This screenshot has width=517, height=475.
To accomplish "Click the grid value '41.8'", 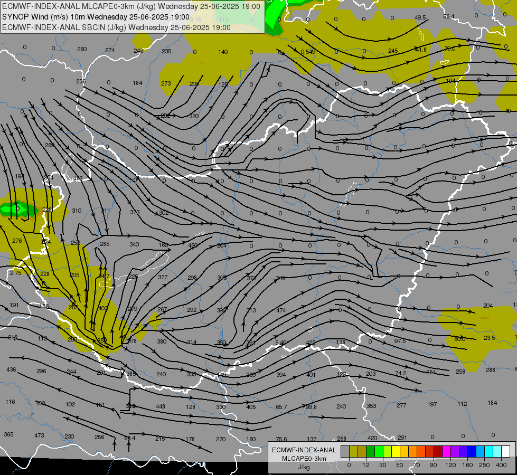I will pos(421,50).
